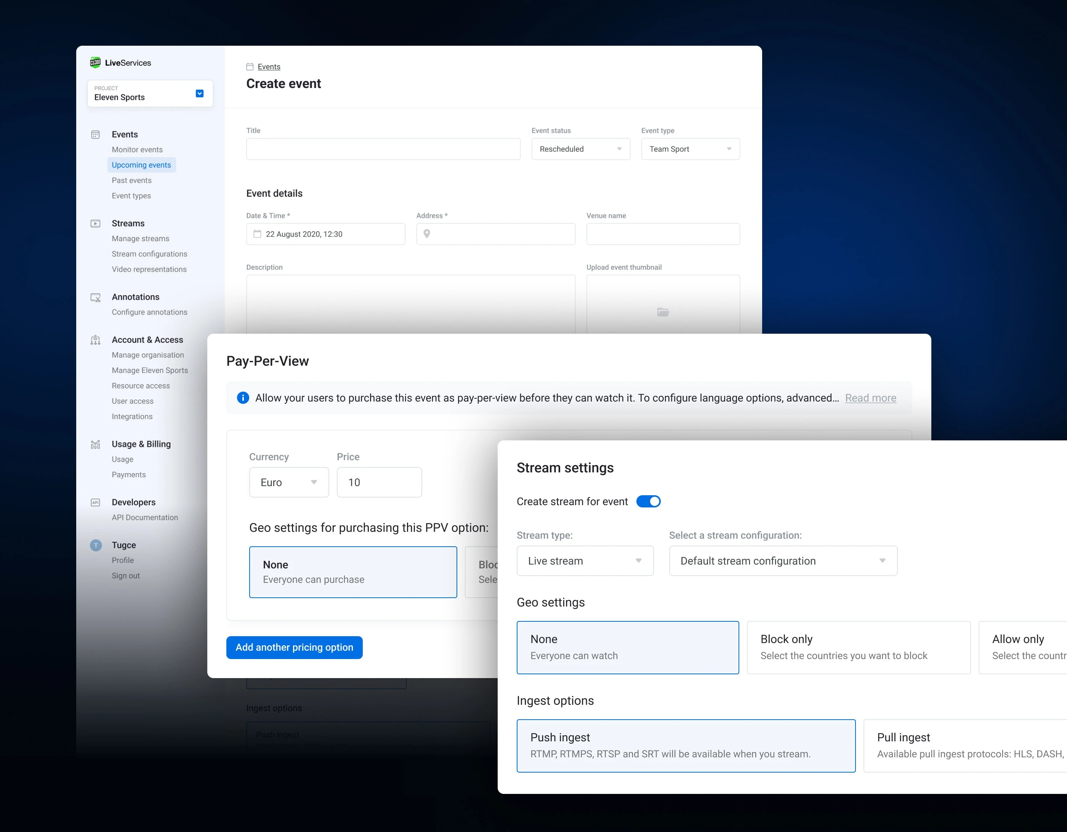Go to Upcoming events
1067x832 pixels.
tap(141, 165)
